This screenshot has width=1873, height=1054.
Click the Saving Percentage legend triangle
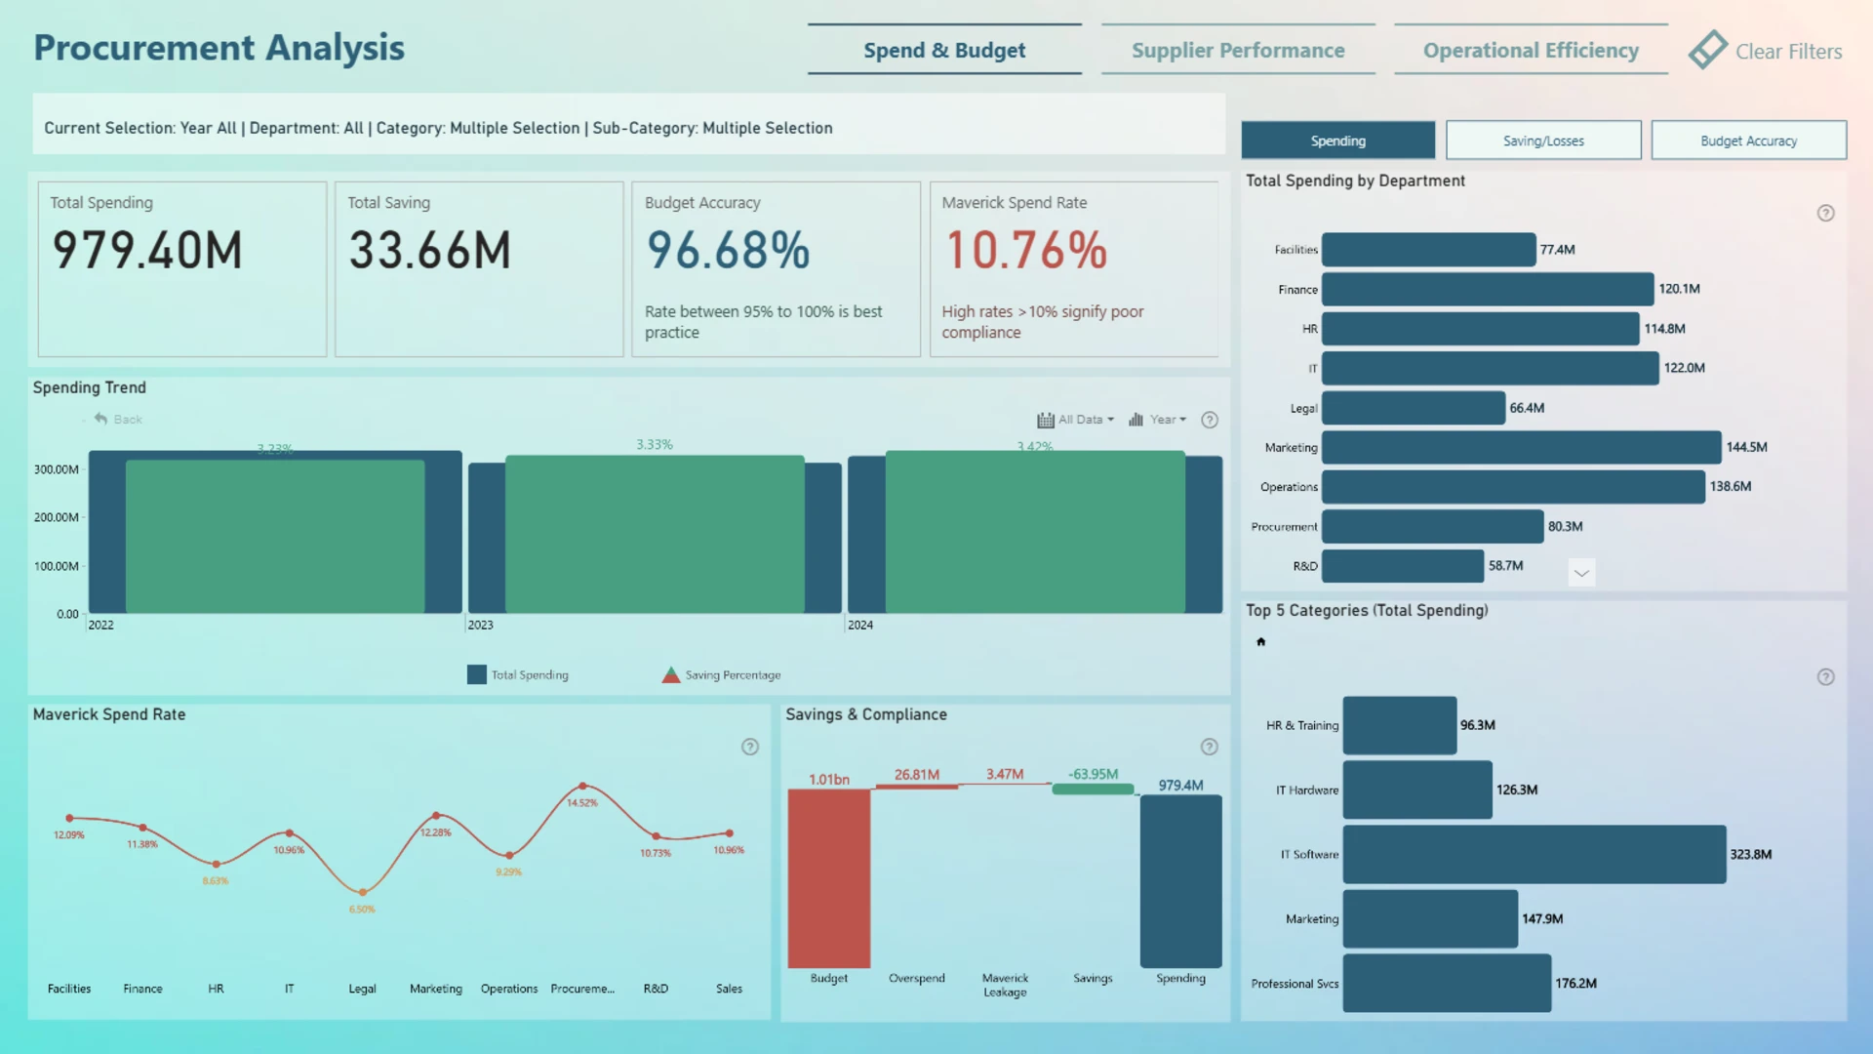pos(671,674)
